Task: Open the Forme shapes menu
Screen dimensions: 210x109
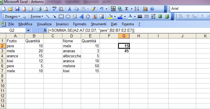Action: point(37,16)
